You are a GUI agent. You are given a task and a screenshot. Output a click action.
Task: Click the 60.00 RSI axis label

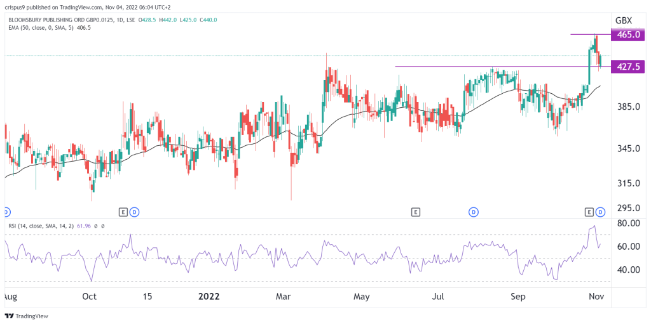[x=629, y=247]
